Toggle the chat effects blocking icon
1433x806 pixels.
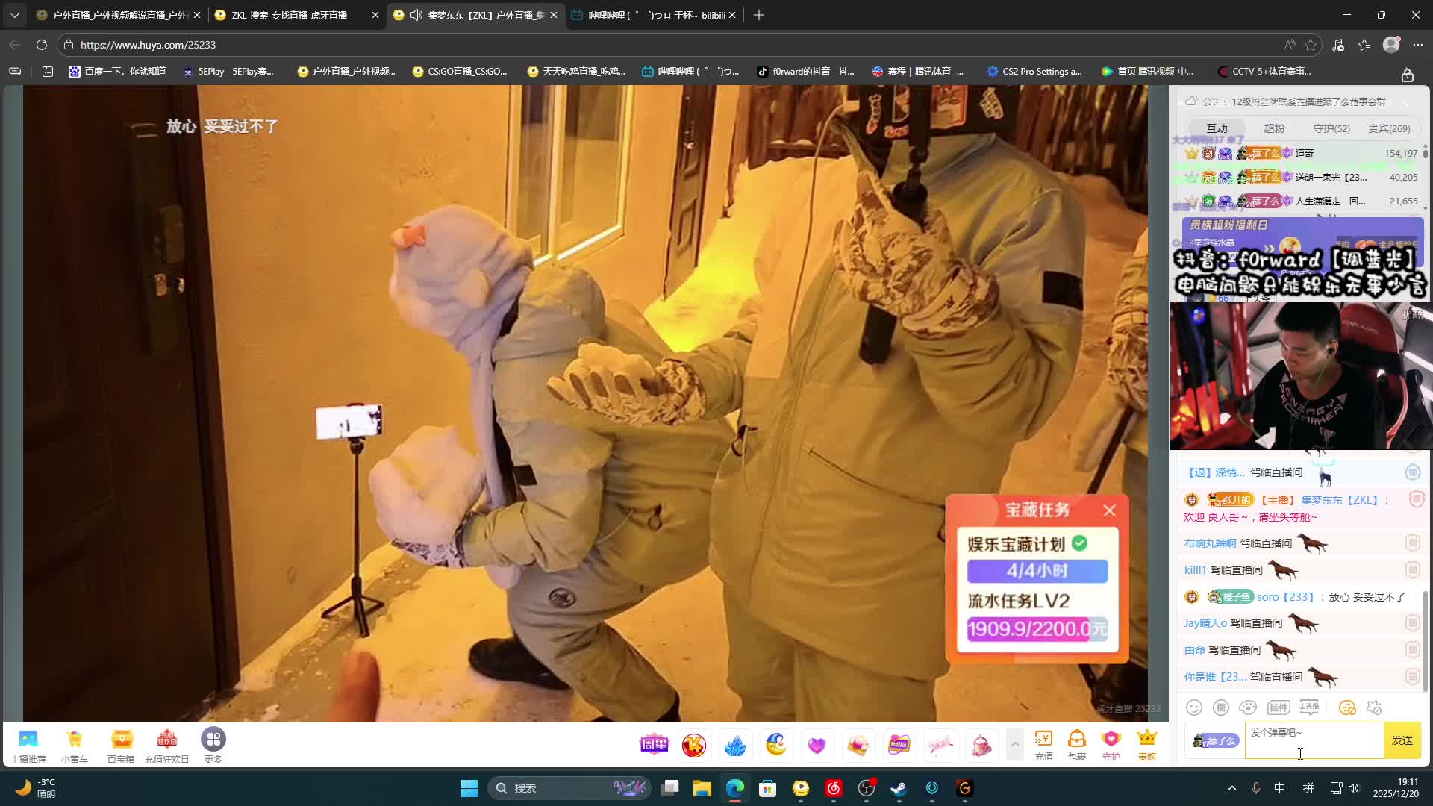pyautogui.click(x=1374, y=707)
